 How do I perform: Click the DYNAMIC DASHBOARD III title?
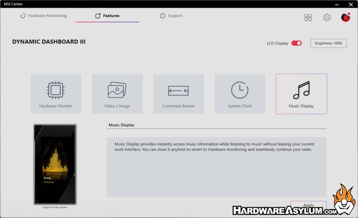(x=49, y=42)
